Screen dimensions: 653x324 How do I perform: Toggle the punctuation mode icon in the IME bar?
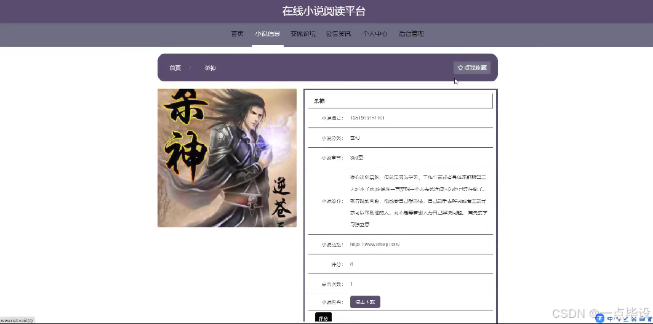(619, 319)
